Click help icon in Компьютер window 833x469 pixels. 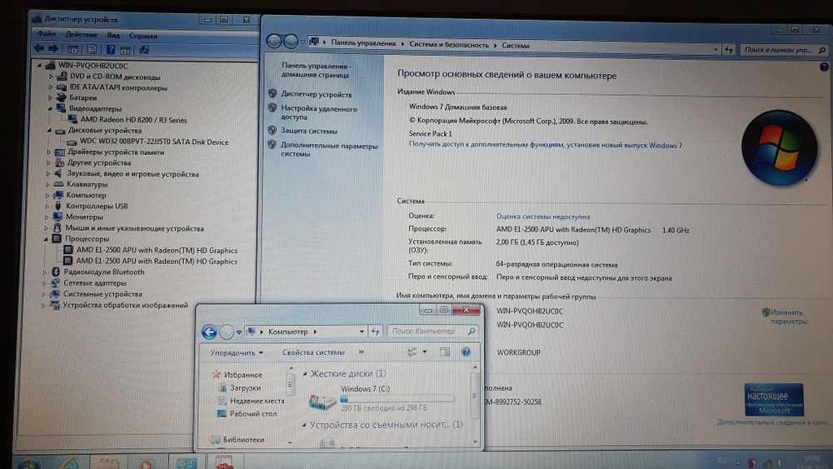click(466, 352)
